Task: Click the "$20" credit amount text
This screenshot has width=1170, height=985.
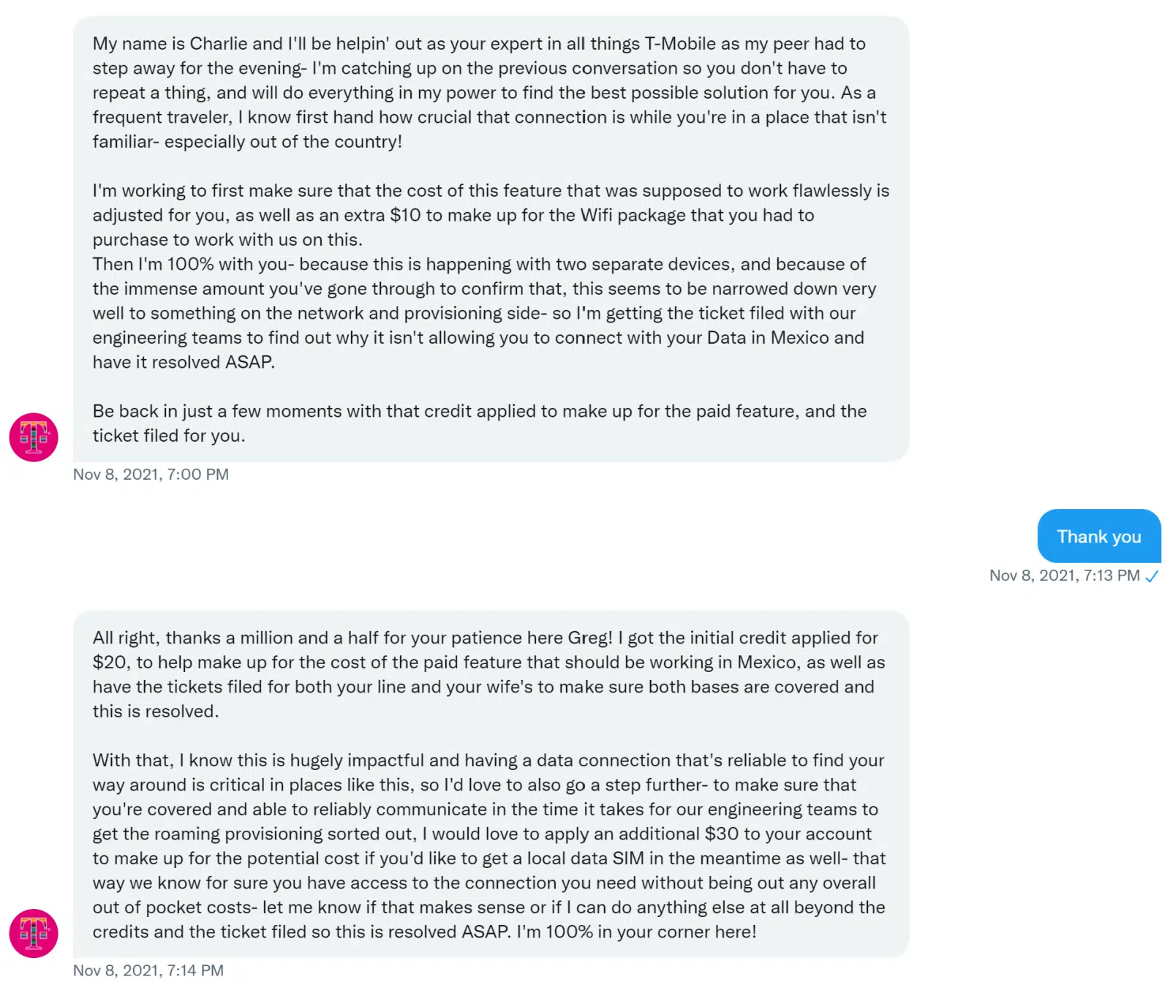Action: coord(110,663)
